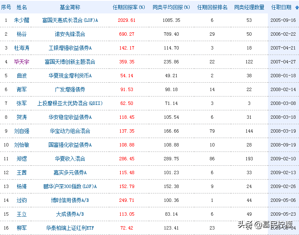Image resolution: width=299 pixels, height=235 pixels.
Task: Open manager 朱少醒's profile link
Action: tap(21, 20)
